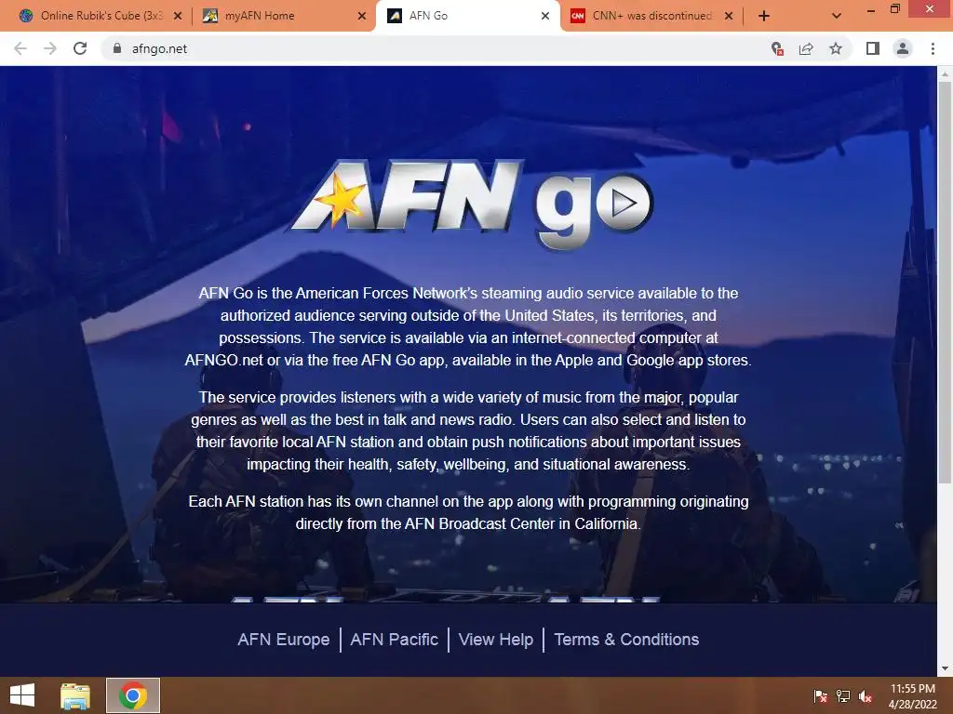The width and height of the screenshot is (953, 714).
Task: Open the Windows Start menu
Action: [22, 695]
